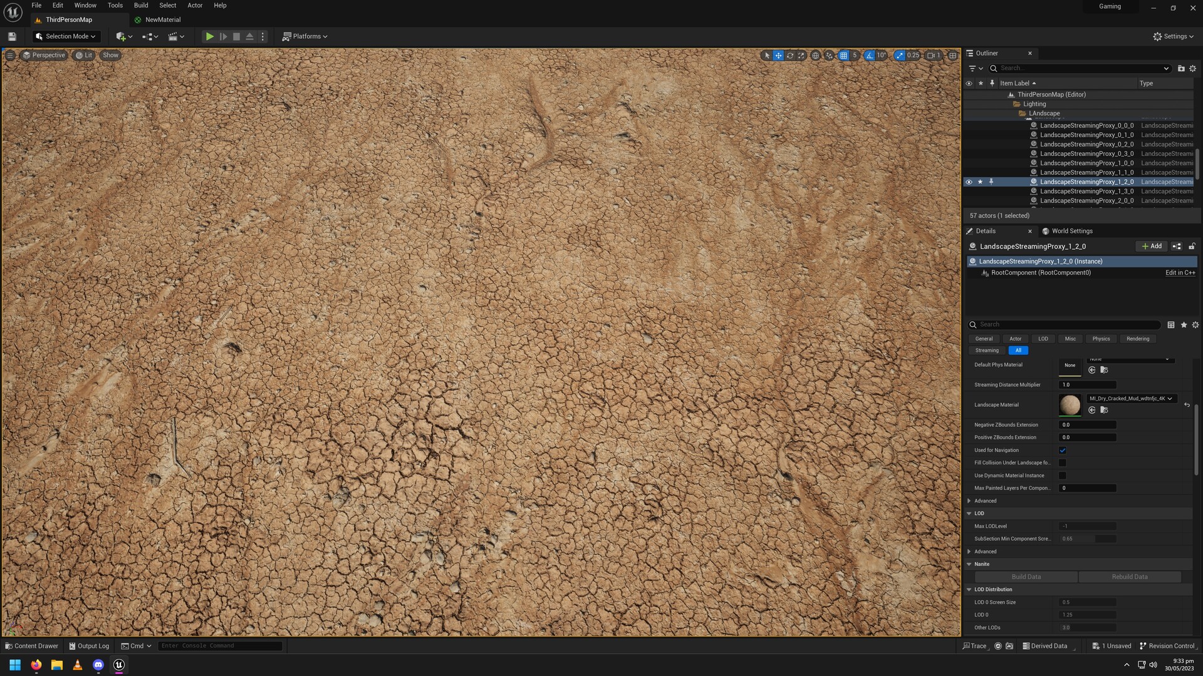
Task: Select the Scale transform tool
Action: [801, 55]
